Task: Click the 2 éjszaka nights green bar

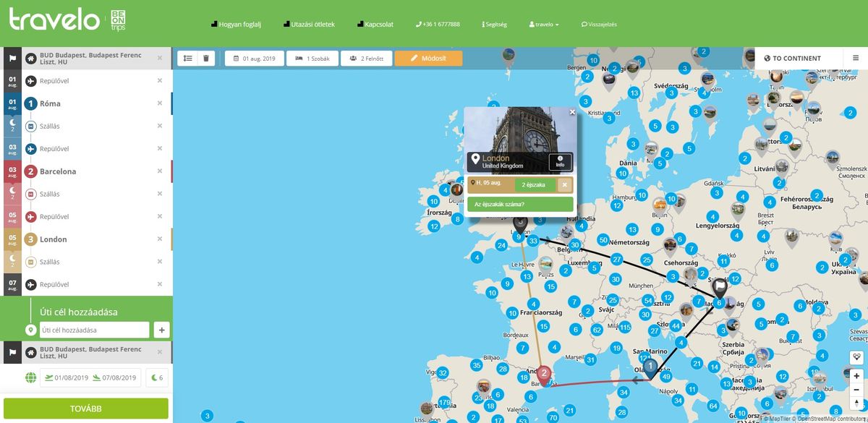Action: coord(535,185)
